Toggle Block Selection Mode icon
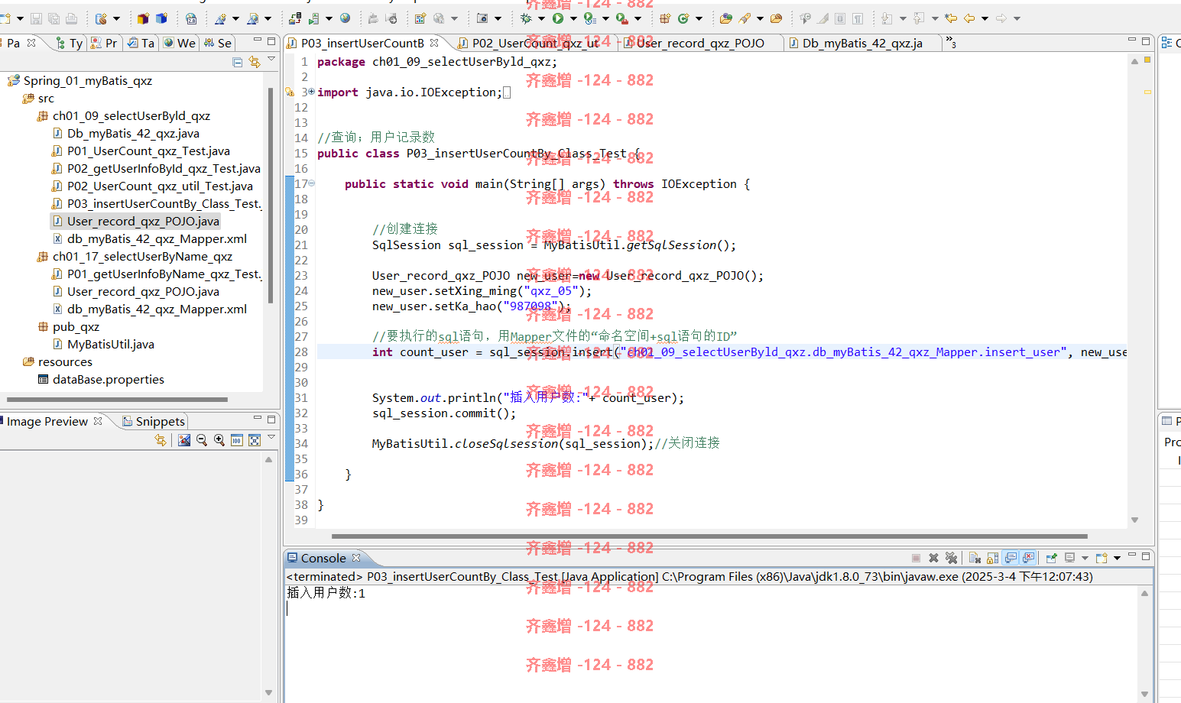 tap(840, 18)
